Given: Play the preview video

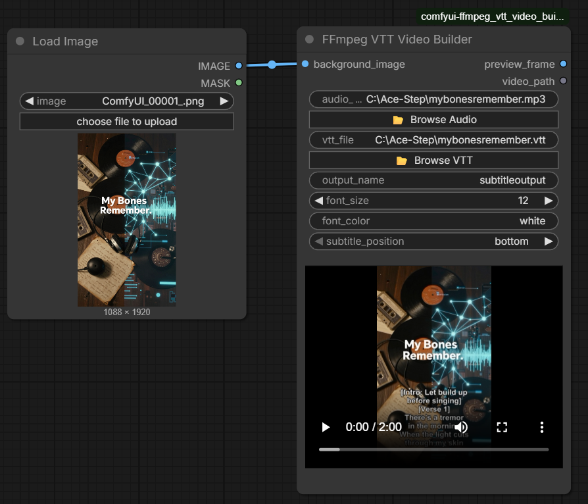Looking at the screenshot, I should point(326,427).
